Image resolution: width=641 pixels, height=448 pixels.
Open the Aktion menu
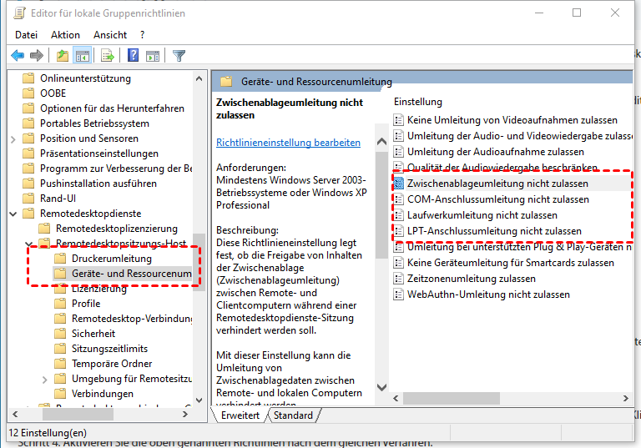65,35
